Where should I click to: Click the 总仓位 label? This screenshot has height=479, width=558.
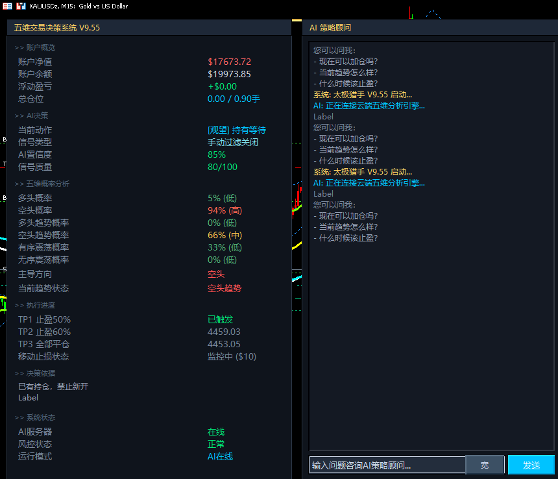tap(30, 99)
